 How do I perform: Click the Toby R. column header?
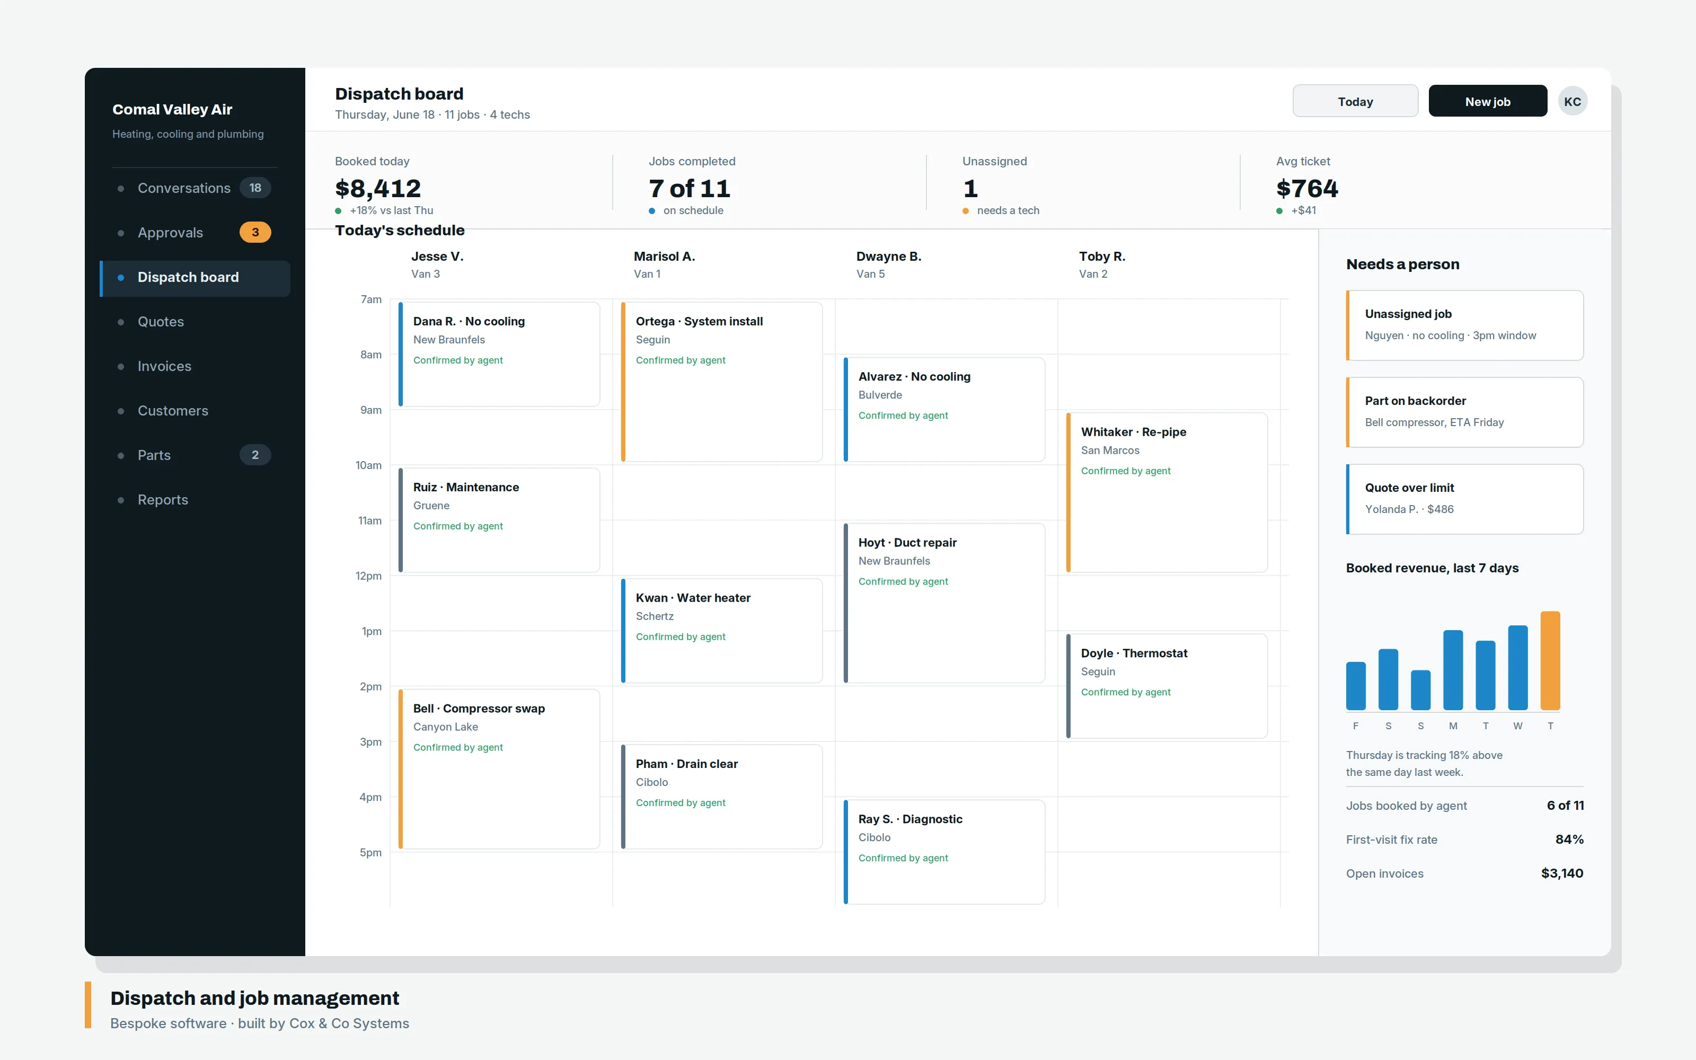click(x=1102, y=264)
